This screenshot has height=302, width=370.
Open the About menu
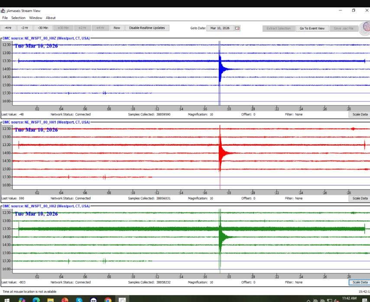(51, 18)
